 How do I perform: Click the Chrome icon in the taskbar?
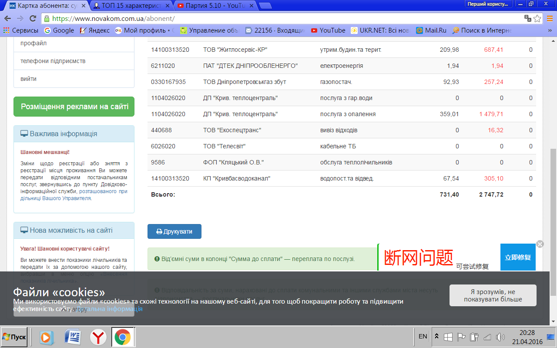[x=123, y=337]
